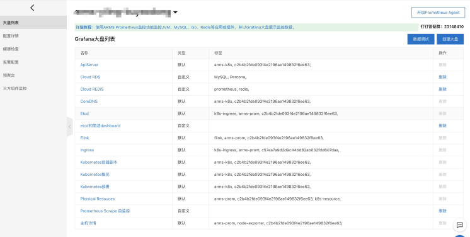Viewport: 470px width, 237px height.
Task: Open 健康检查 in the sidebar
Action: (x=11, y=49)
